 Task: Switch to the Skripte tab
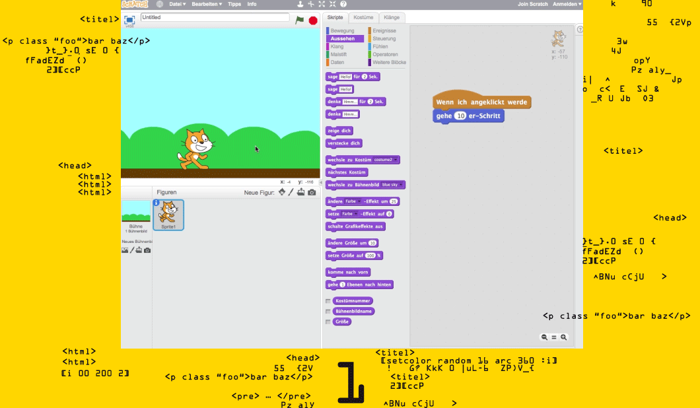pyautogui.click(x=335, y=17)
